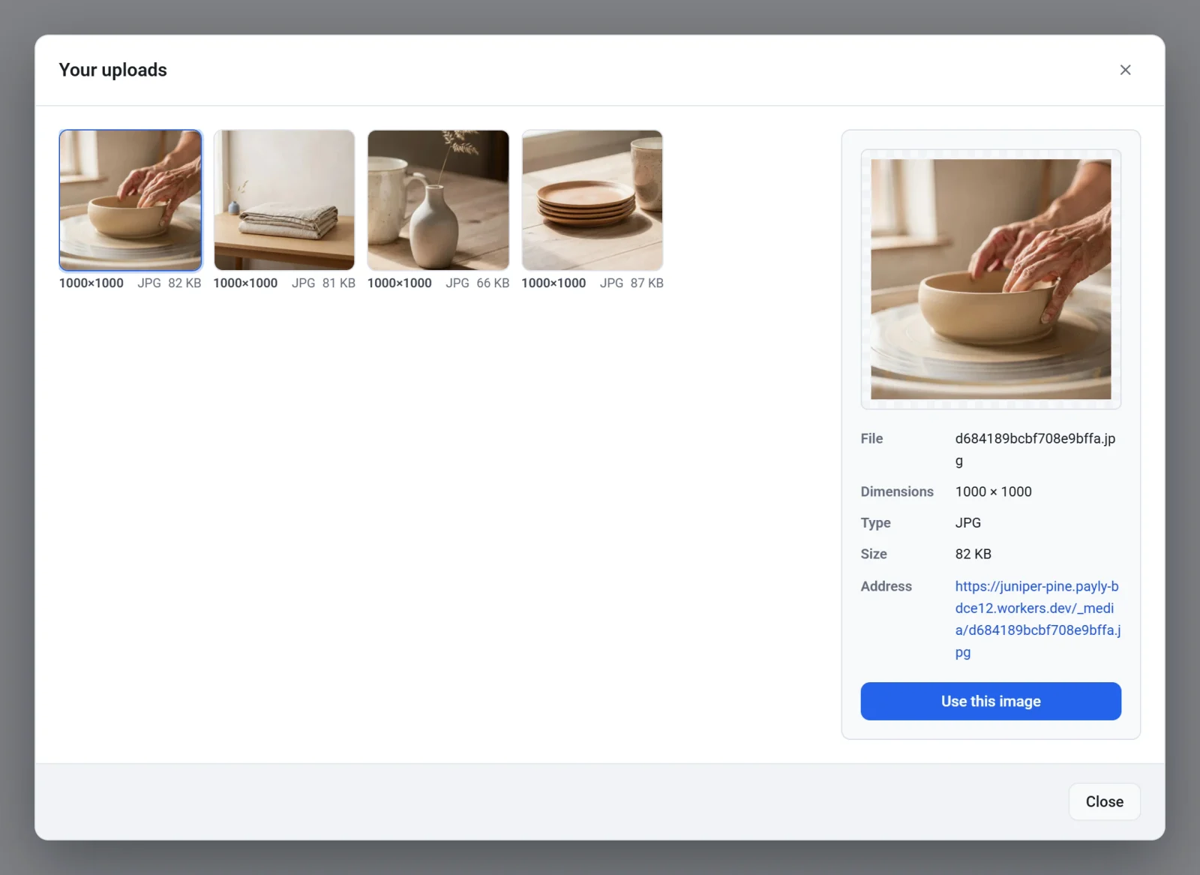Click the large preview image

click(x=991, y=279)
